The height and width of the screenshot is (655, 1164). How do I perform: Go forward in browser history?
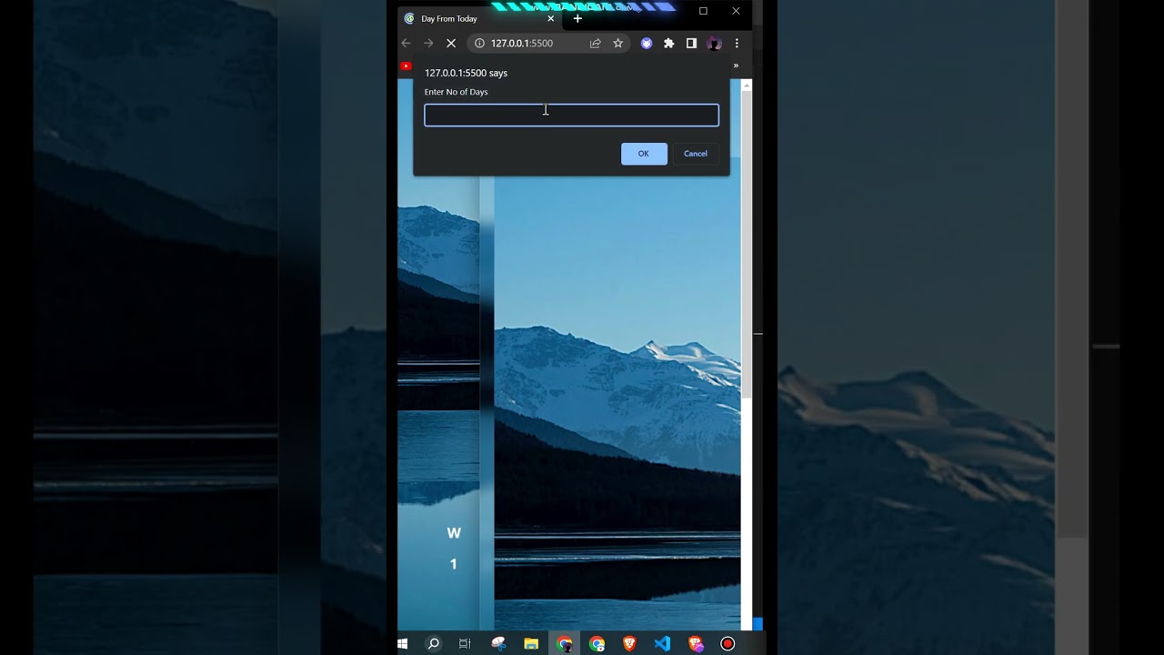(428, 43)
